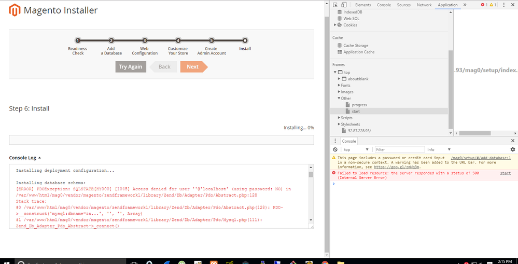Switch to the Elements tab
Image resolution: width=518 pixels, height=264 pixels.
click(x=363, y=5)
